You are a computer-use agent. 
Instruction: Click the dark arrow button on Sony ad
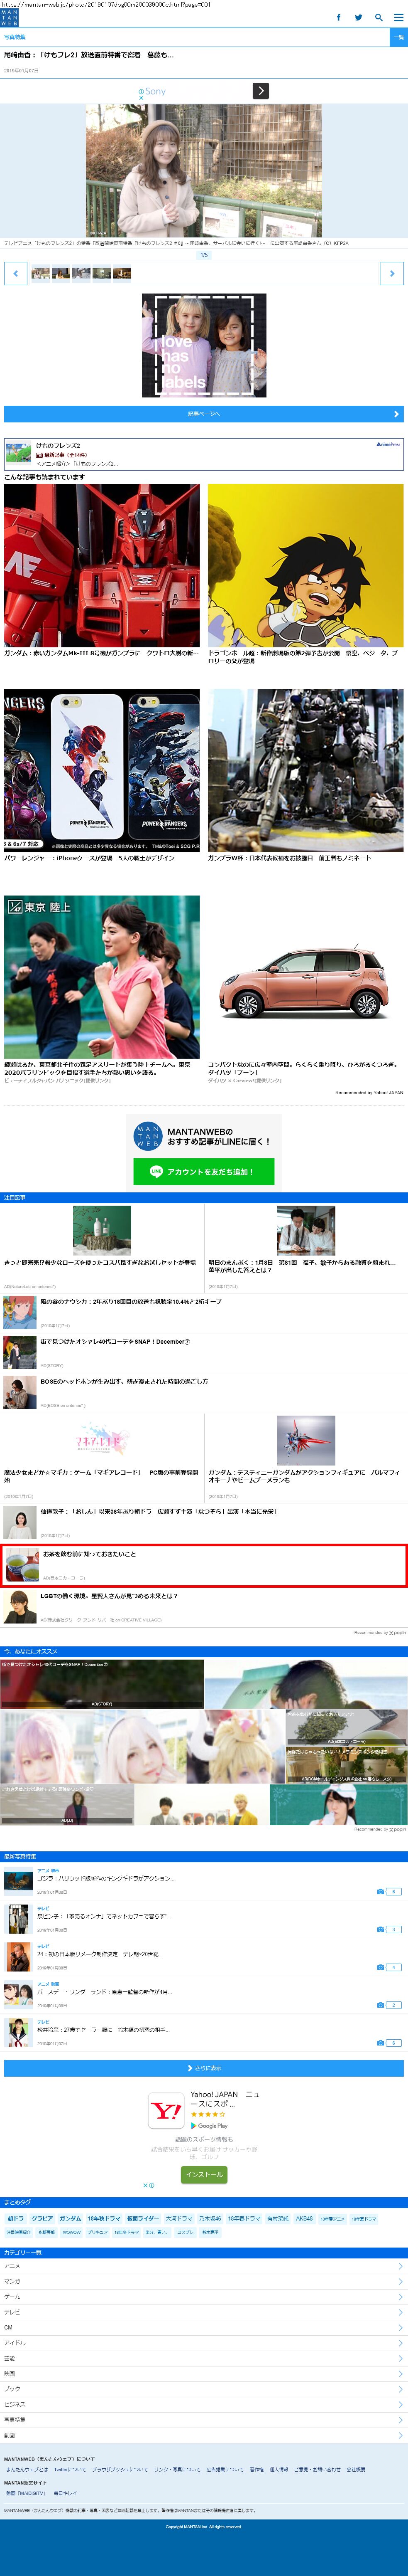click(260, 91)
